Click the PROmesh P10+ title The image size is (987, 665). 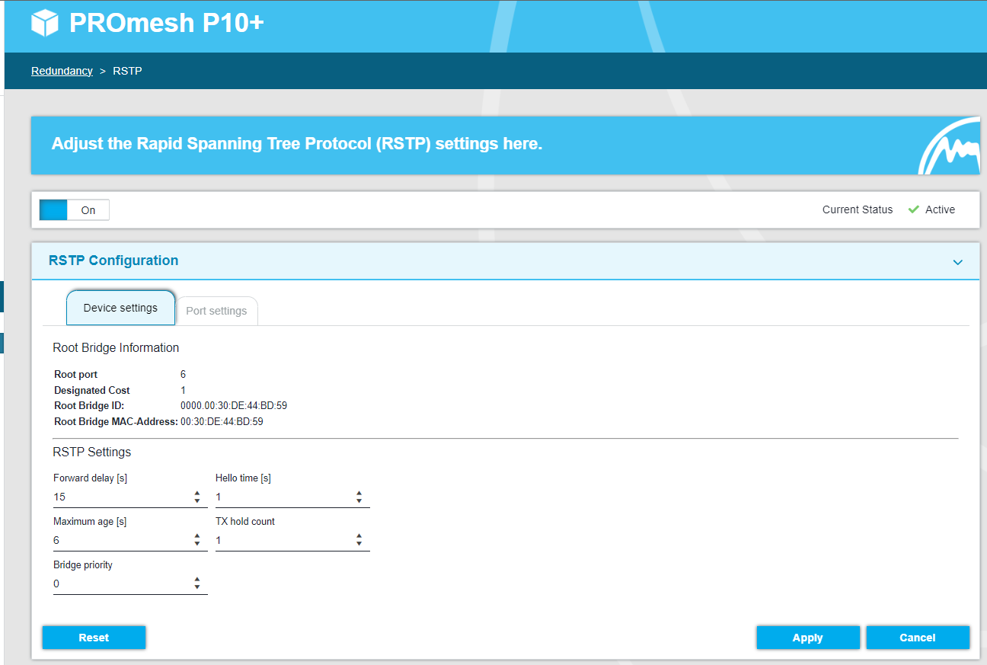(167, 23)
